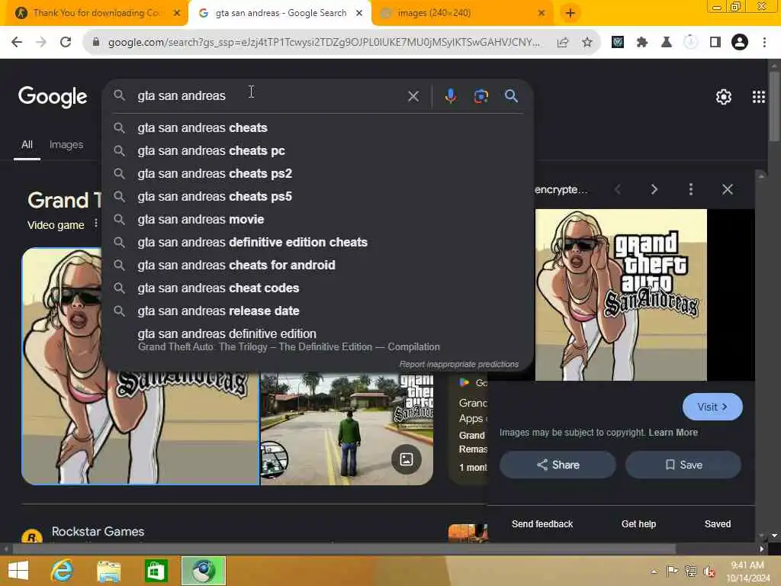Click image icon on gameplay thumbnail
This screenshot has height=586, width=781.
(407, 459)
